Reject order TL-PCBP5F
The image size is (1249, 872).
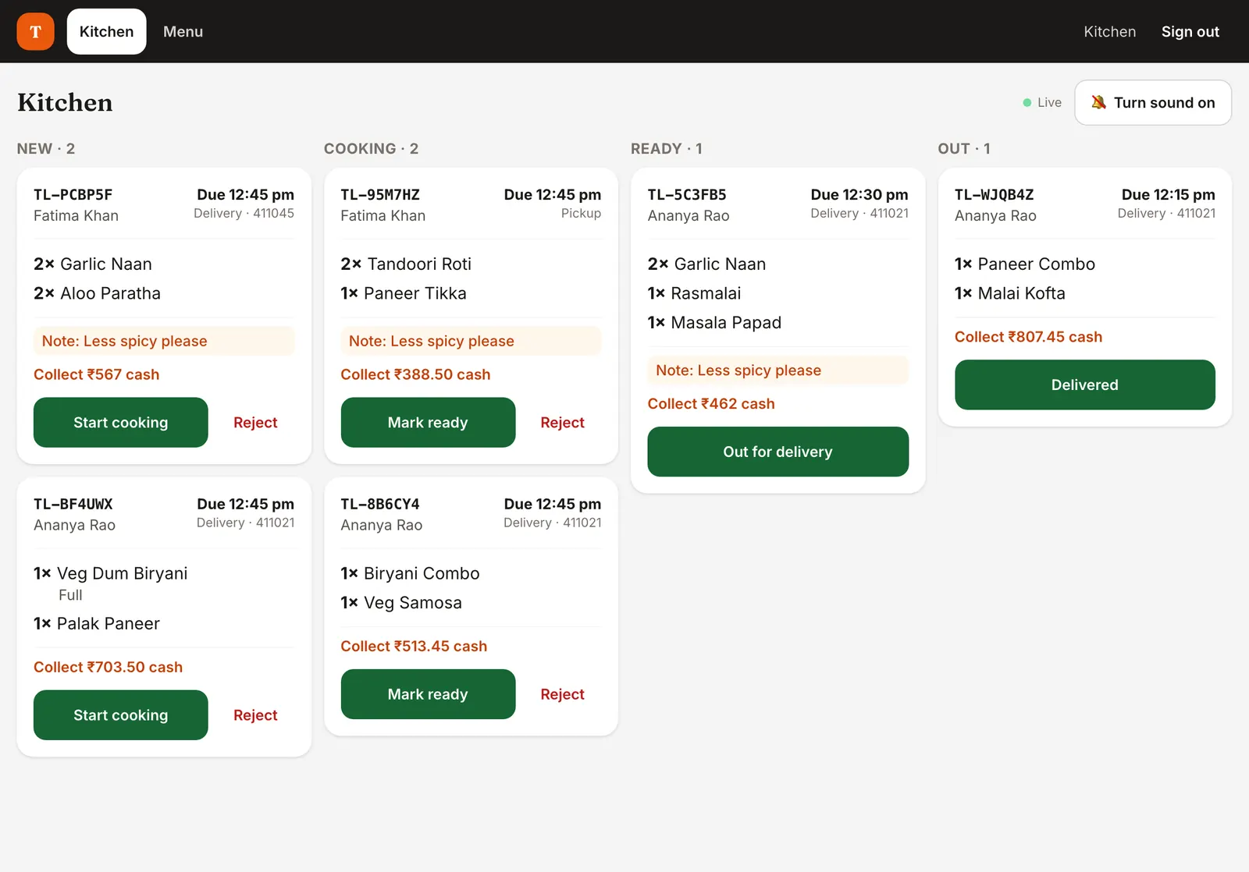(x=255, y=422)
